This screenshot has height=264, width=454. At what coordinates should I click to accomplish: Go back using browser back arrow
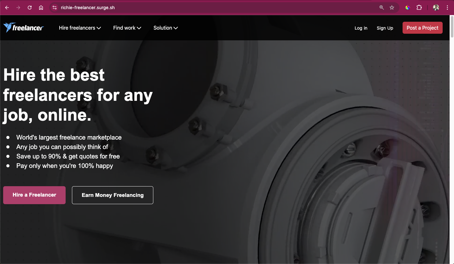click(7, 8)
